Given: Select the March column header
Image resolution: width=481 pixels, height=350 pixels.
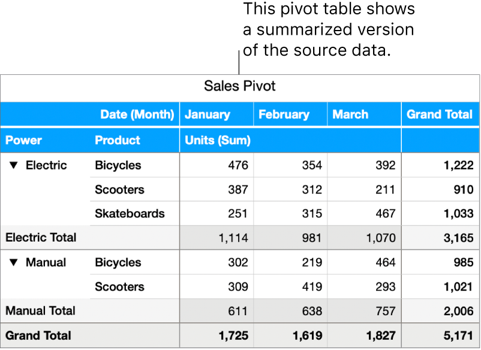Looking at the screenshot, I should [x=350, y=114].
